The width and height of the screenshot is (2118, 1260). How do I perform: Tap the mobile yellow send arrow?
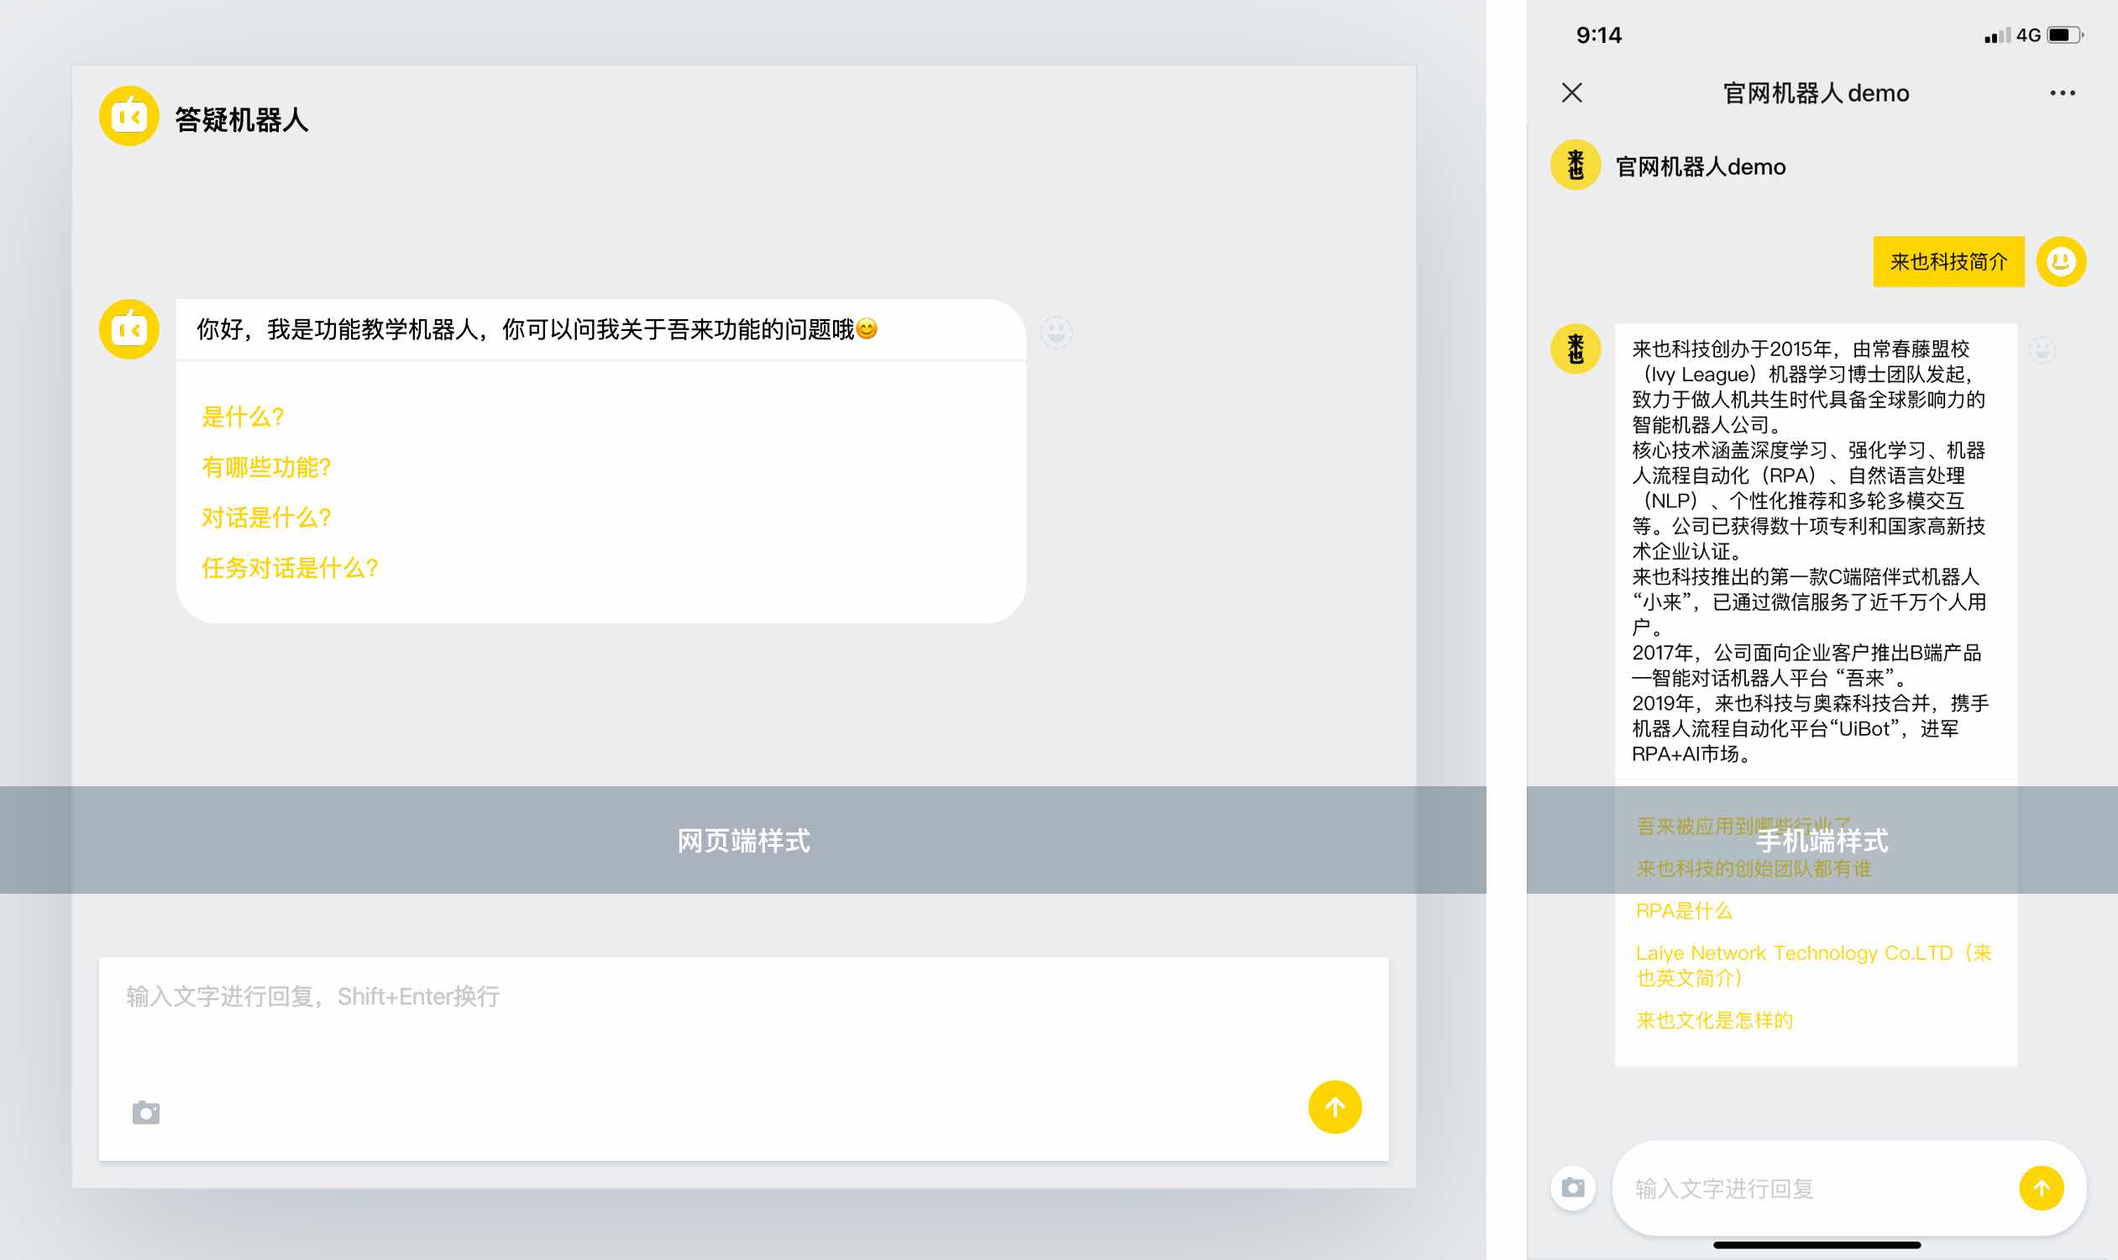pyautogui.click(x=2042, y=1188)
